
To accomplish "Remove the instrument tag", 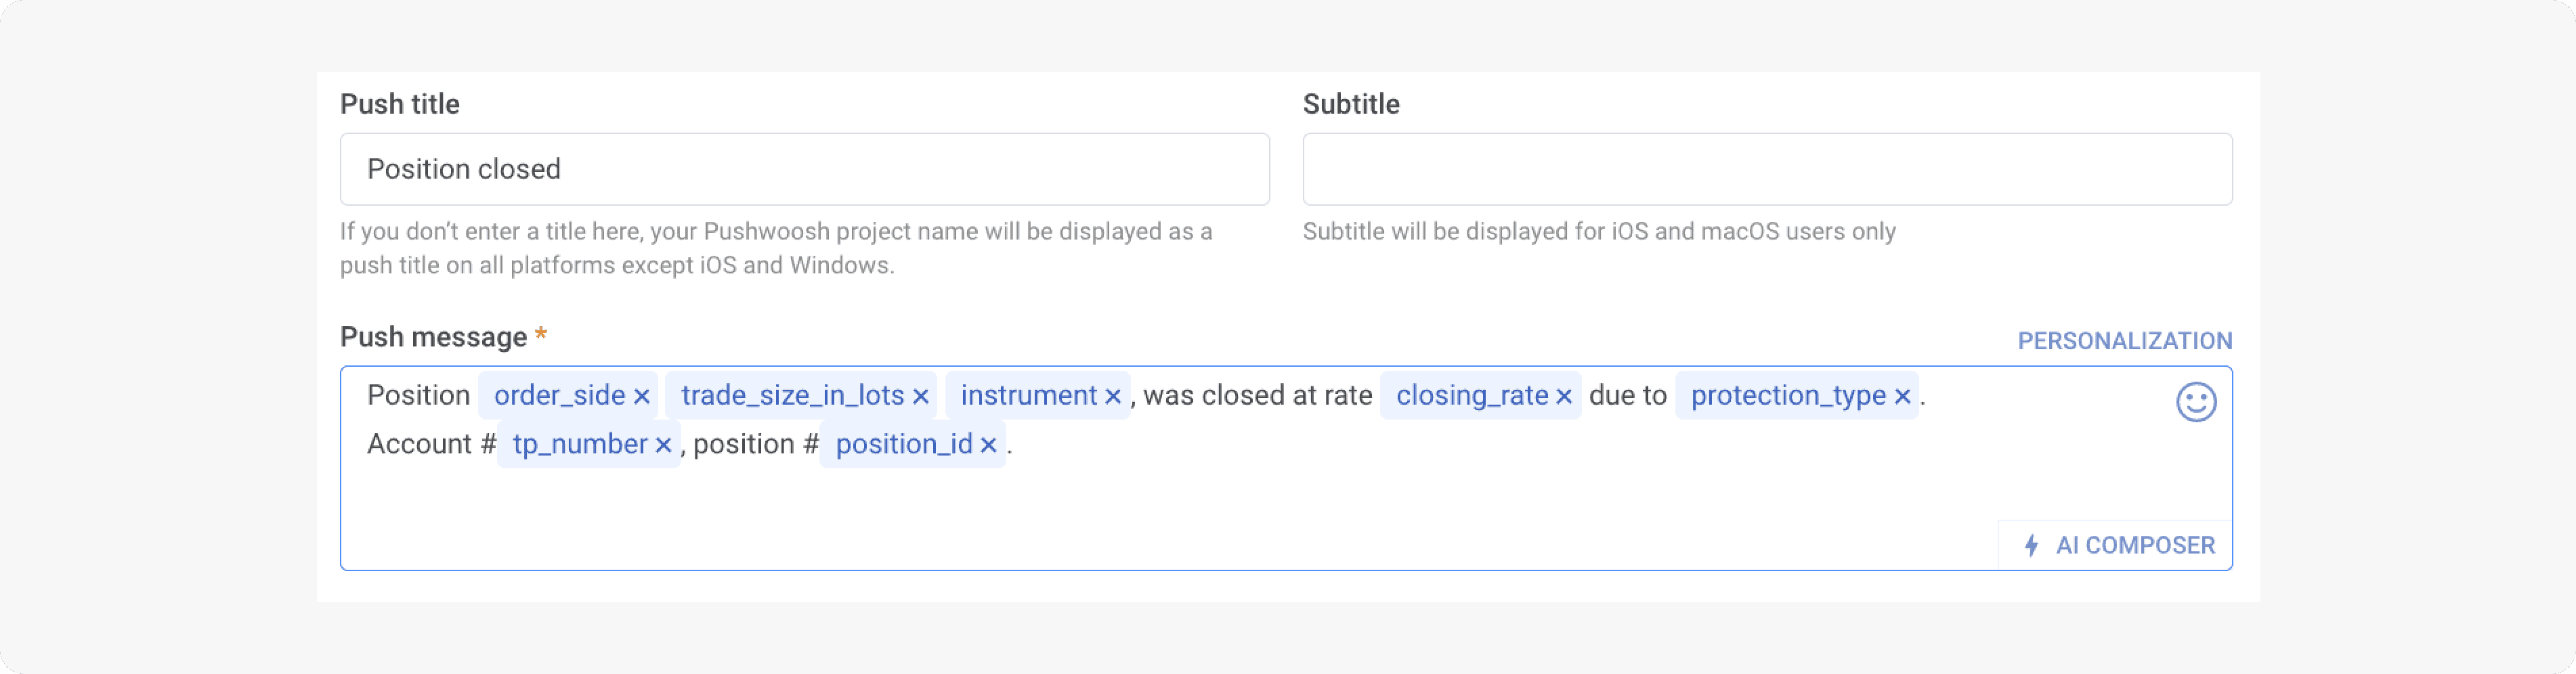I will point(1115,395).
